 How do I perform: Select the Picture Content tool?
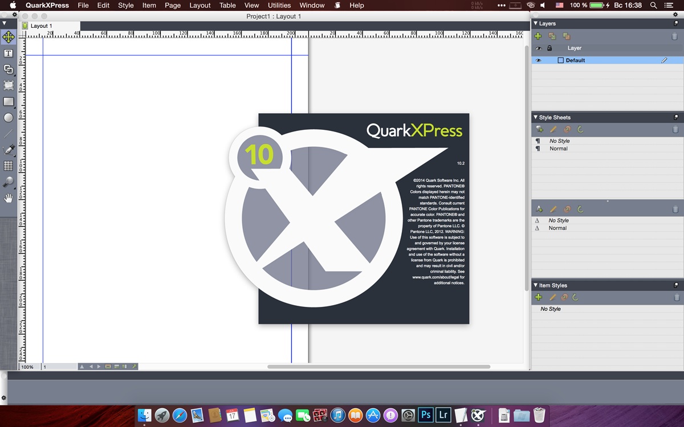coord(9,85)
